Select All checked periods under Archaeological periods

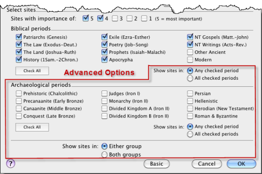tap(190, 134)
